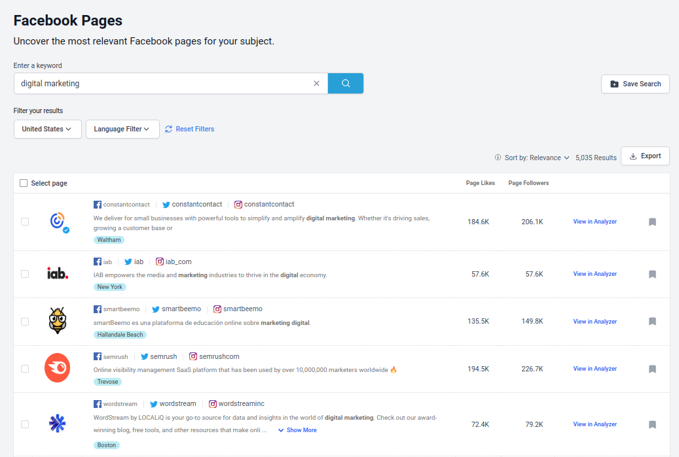Export the results list
Image resolution: width=679 pixels, height=457 pixels.
644,156
